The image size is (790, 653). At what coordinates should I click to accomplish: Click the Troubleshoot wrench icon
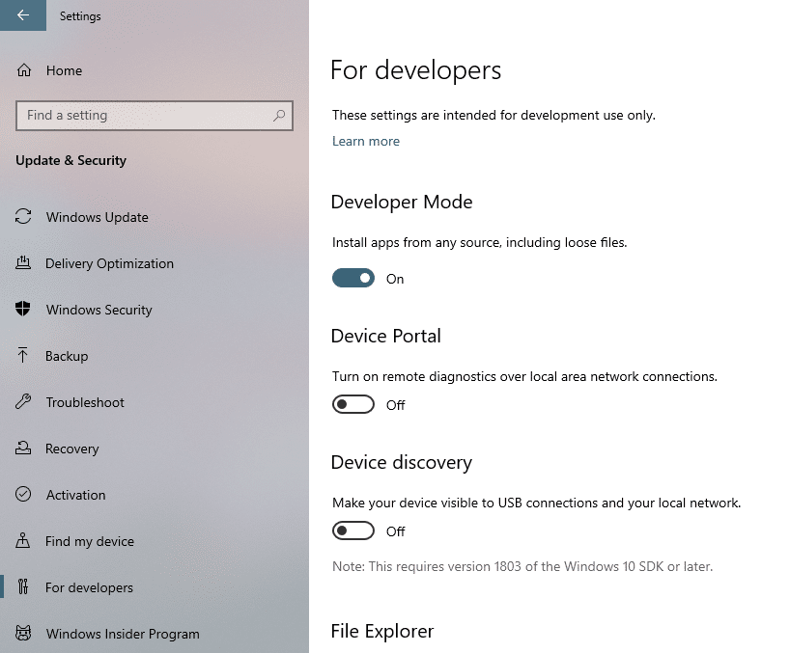23,401
